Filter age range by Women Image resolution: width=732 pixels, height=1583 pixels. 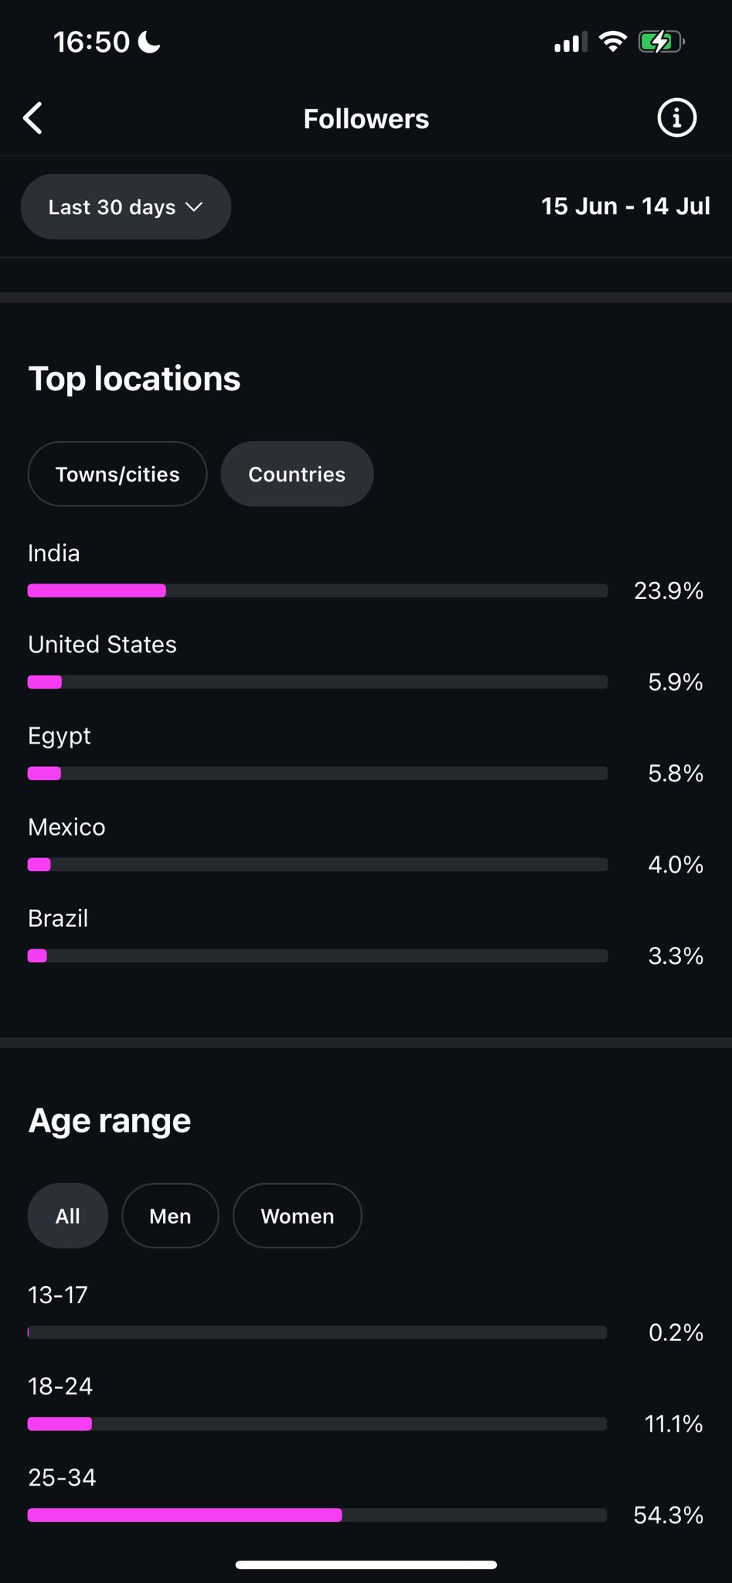pos(297,1216)
